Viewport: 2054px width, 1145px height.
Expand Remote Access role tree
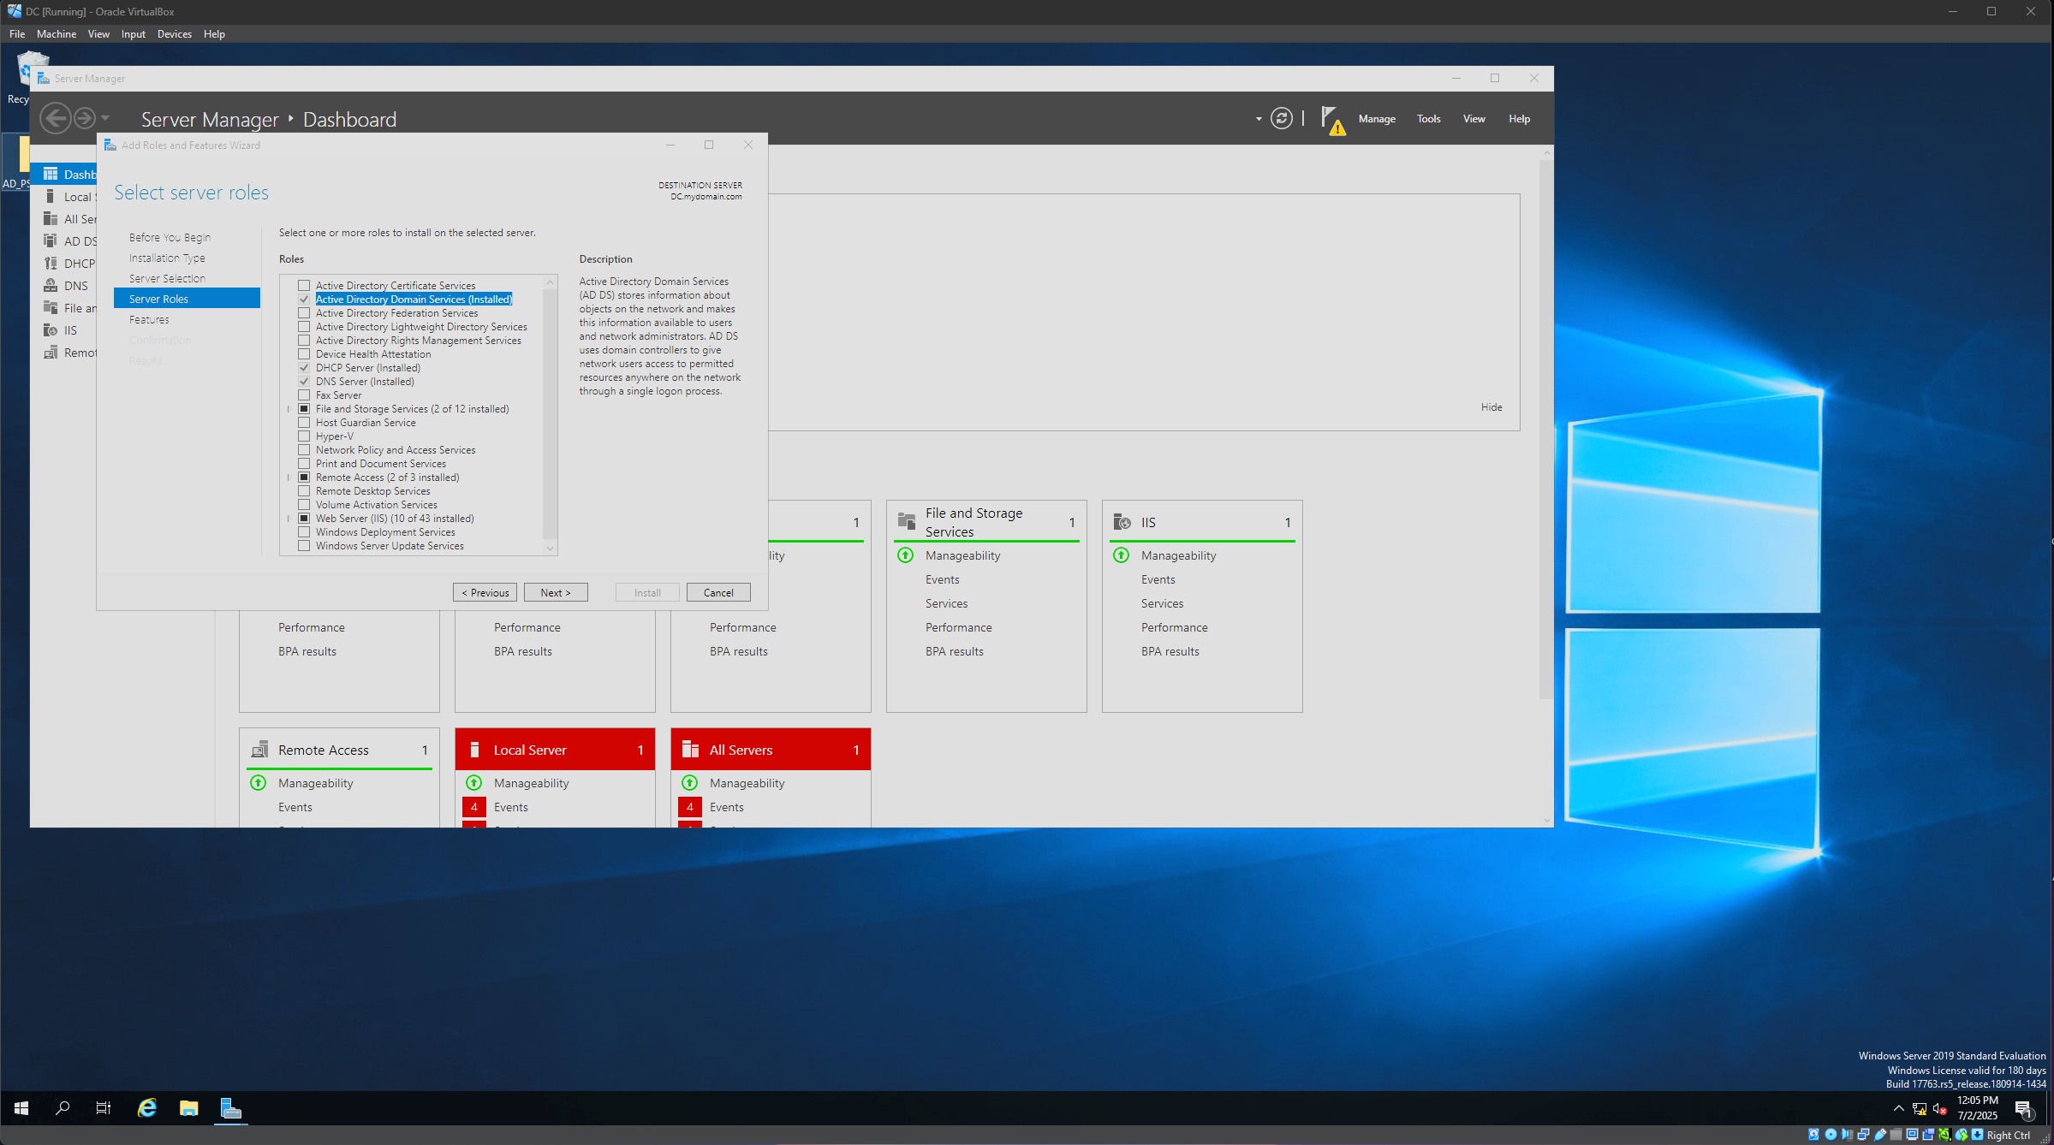coord(289,478)
